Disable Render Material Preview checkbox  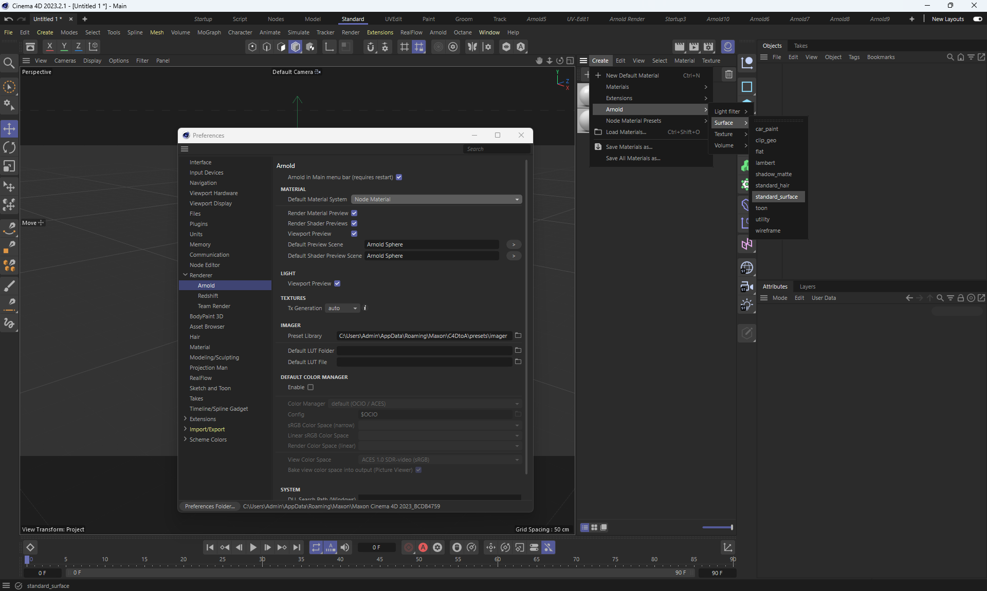coord(354,213)
